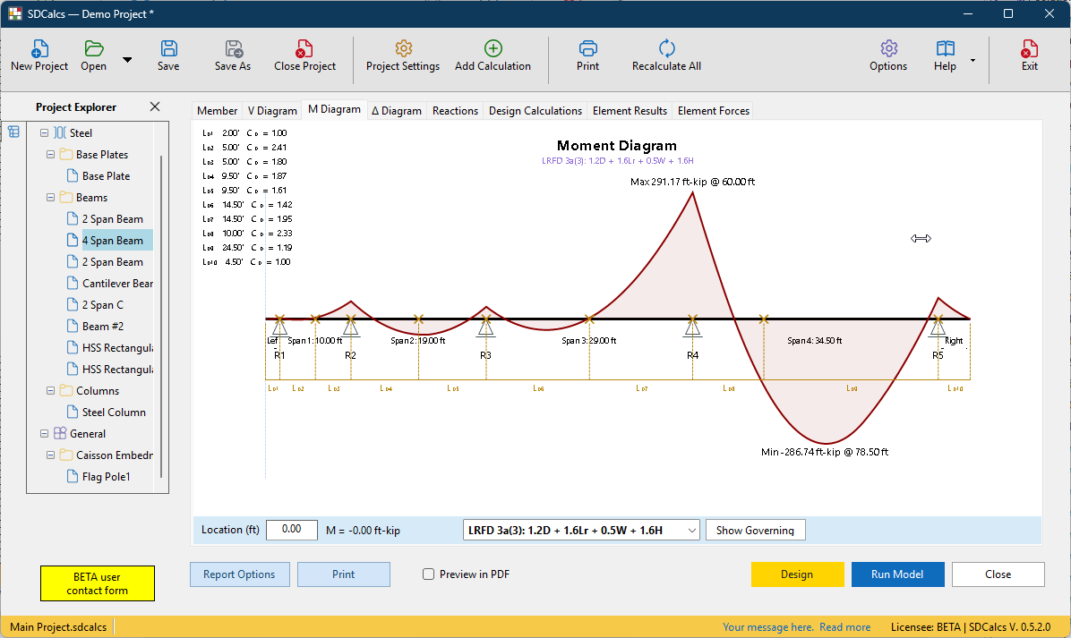
Task: Open Project Settings
Action: (403, 55)
